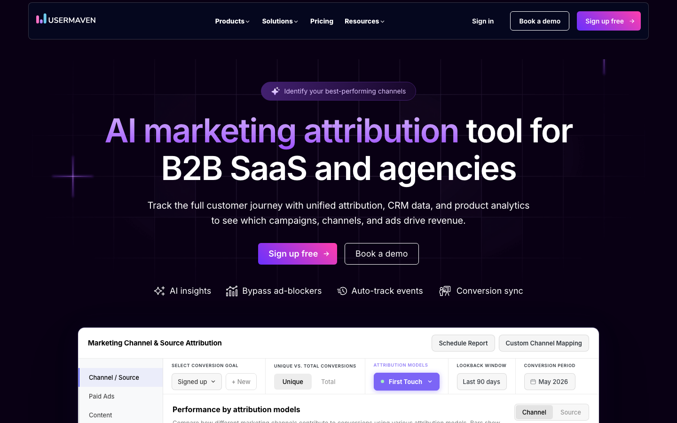
Task: Open the Solutions dropdown menu
Action: pos(280,21)
